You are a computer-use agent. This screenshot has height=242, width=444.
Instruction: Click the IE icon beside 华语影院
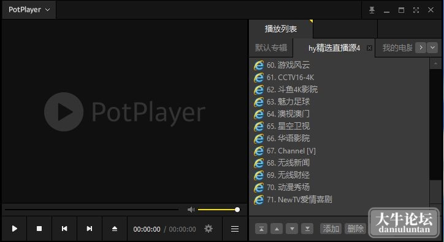[x=259, y=139]
